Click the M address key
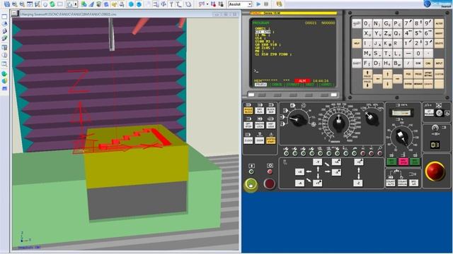This screenshot has height=254, width=453. click(x=367, y=54)
